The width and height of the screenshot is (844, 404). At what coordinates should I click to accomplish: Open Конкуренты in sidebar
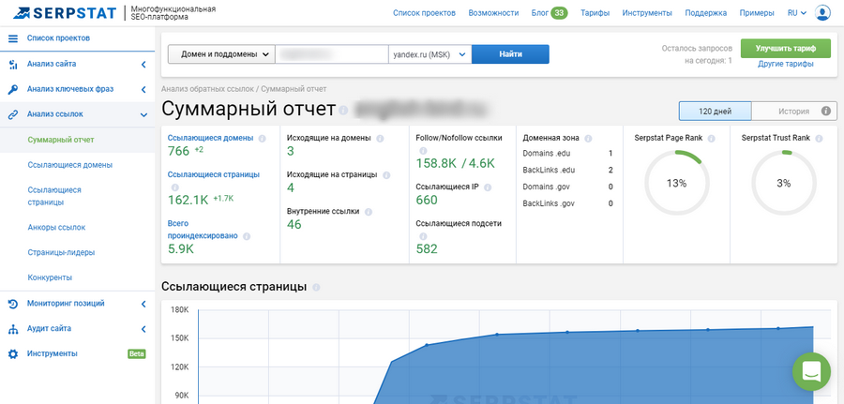click(50, 277)
